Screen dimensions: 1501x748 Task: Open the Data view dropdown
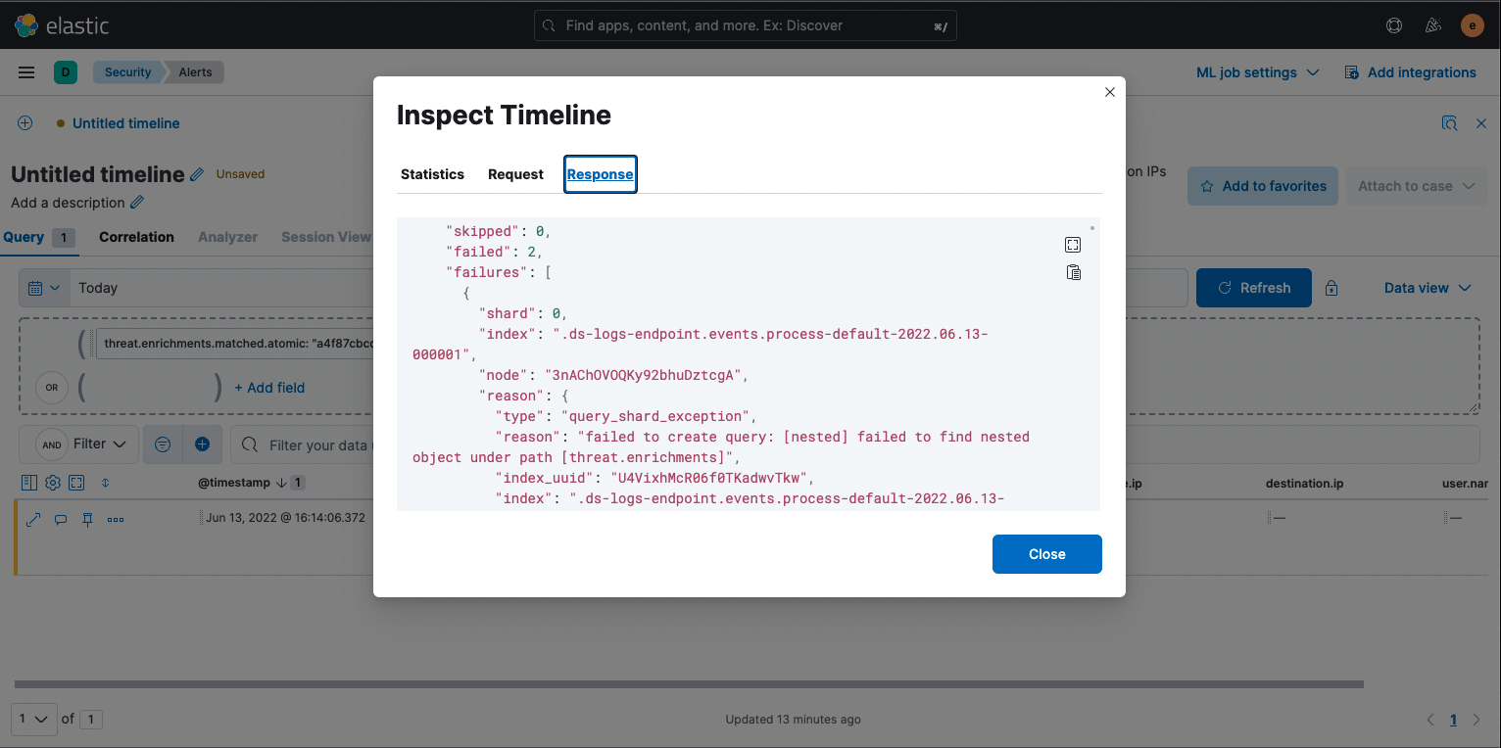(1427, 287)
